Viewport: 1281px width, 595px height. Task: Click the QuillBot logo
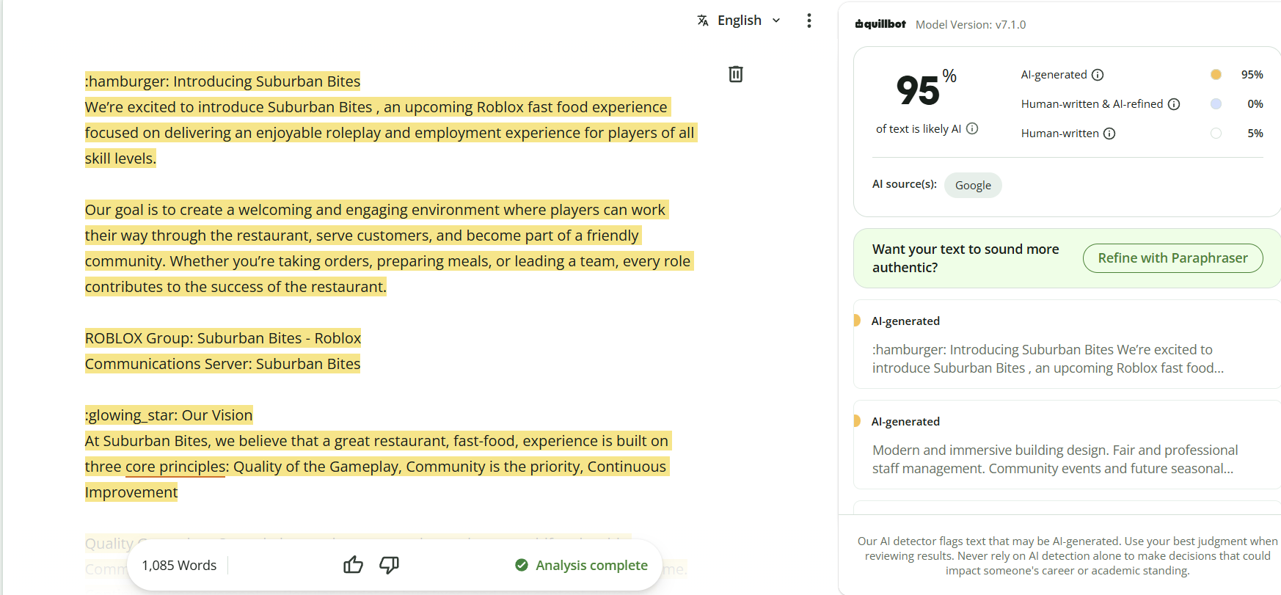(x=880, y=24)
